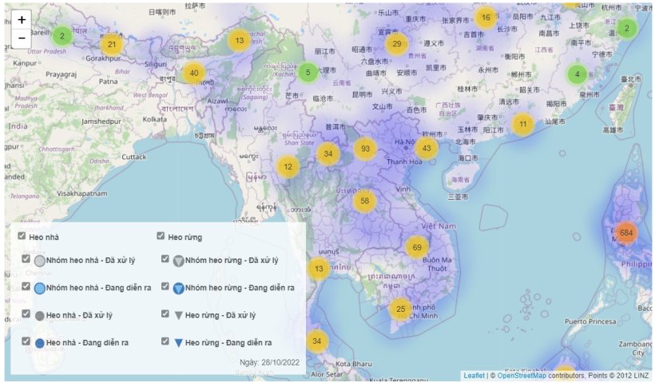655x383 pixels.
Task: Click the zoom out minus button
Action: pyautogui.click(x=22, y=38)
